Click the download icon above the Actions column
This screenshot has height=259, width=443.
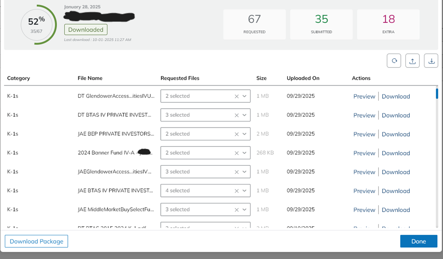click(431, 61)
